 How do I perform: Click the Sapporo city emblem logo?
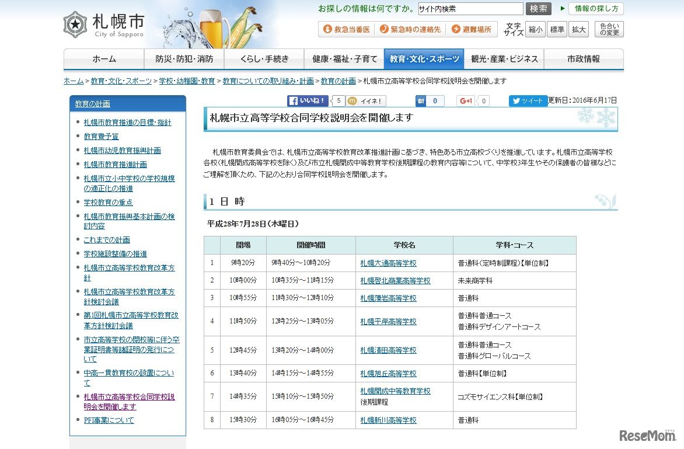tap(76, 25)
